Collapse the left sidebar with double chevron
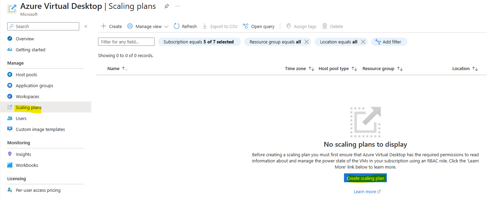The height and width of the screenshot is (200, 487). point(86,26)
